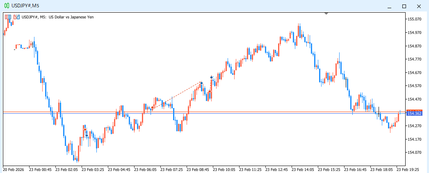Close the USDJPY chart window

[x=419, y=6]
